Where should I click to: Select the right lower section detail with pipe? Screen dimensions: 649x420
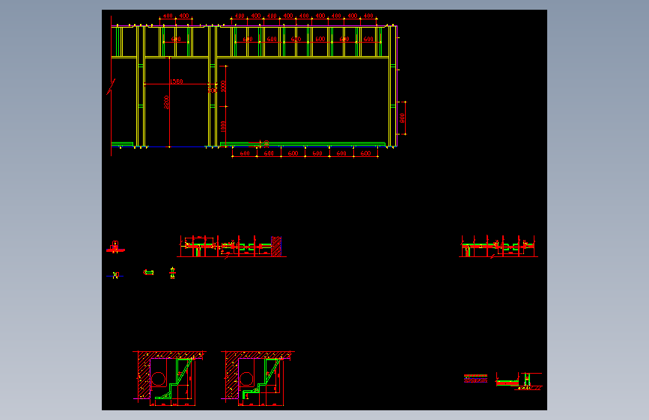pos(258,379)
